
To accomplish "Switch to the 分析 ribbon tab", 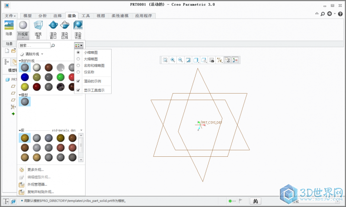I will coord(42,16).
